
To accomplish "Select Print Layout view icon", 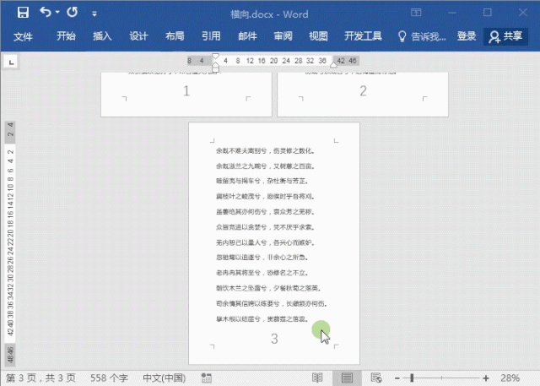I will 347,378.
